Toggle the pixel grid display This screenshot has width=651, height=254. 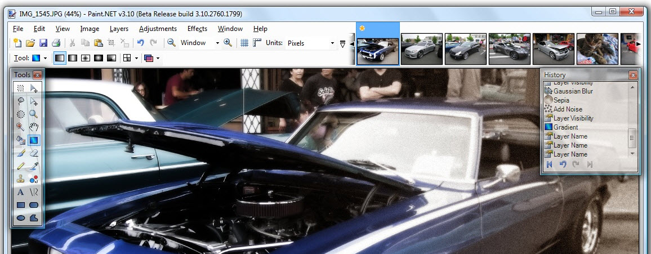pyautogui.click(x=244, y=43)
